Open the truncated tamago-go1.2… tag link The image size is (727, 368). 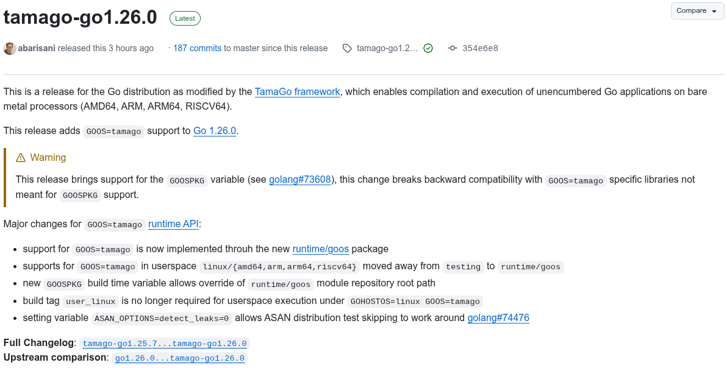(x=387, y=48)
